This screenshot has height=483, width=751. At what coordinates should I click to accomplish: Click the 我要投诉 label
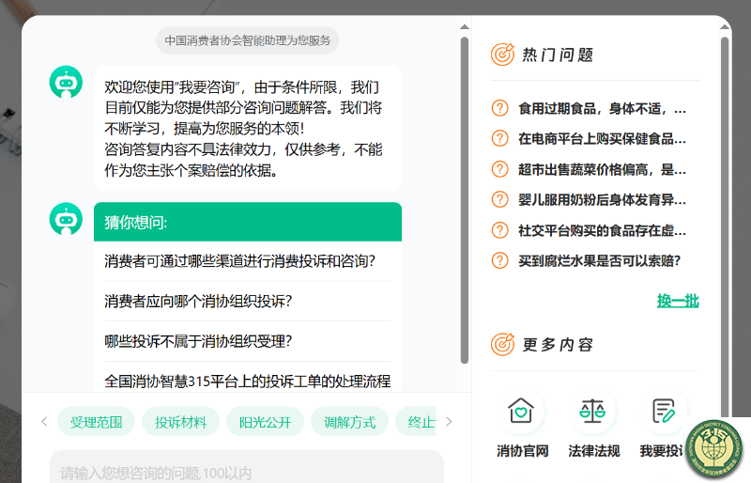point(662,451)
